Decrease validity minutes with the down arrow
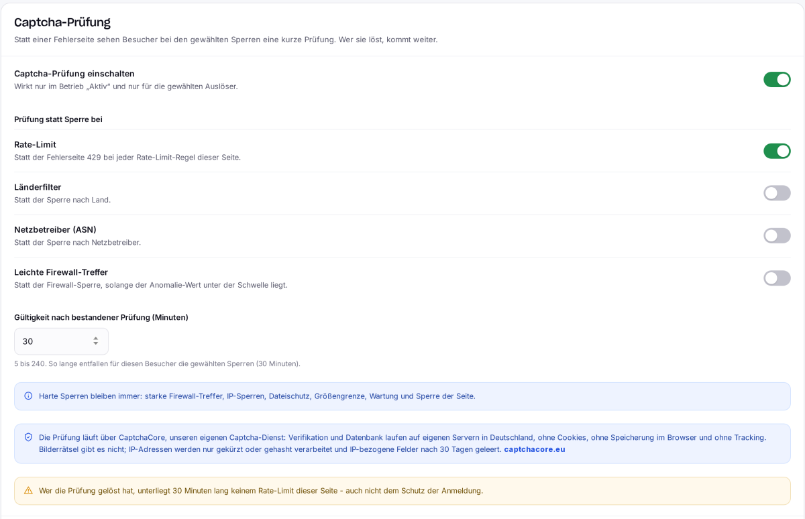Viewport: 805px width, 519px height. pos(96,344)
